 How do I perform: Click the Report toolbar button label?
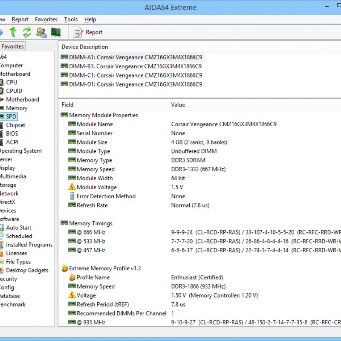tap(94, 32)
